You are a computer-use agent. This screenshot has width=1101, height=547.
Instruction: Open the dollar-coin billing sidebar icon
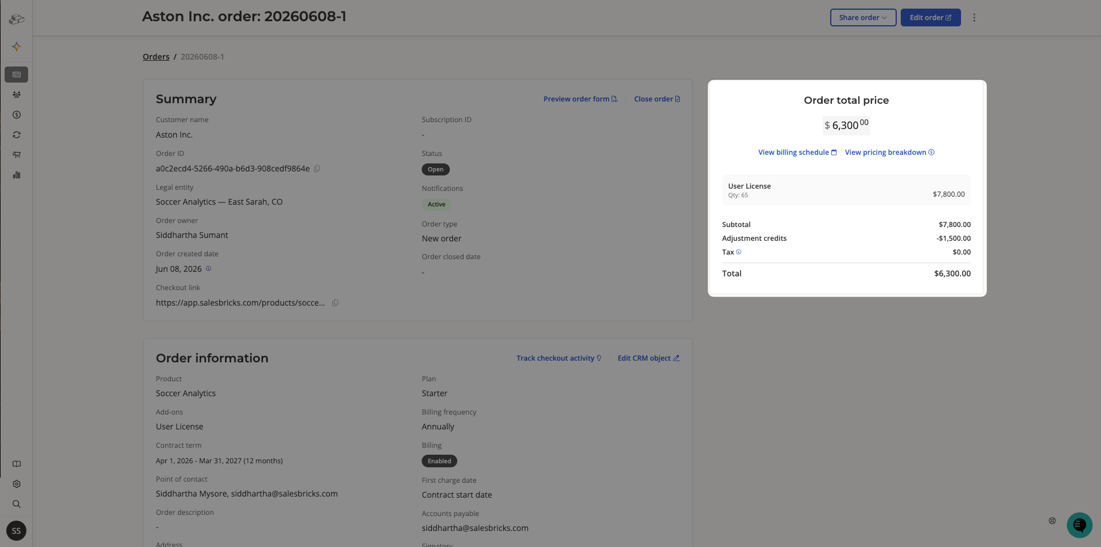(x=17, y=115)
